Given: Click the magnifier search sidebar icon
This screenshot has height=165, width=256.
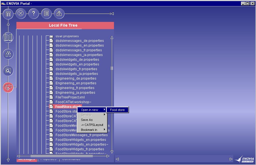Looking at the screenshot, I should coord(8,70).
